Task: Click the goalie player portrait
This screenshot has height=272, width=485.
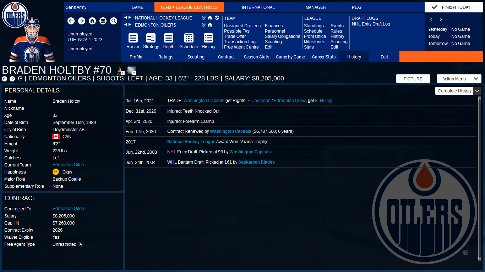Action: coord(32,40)
